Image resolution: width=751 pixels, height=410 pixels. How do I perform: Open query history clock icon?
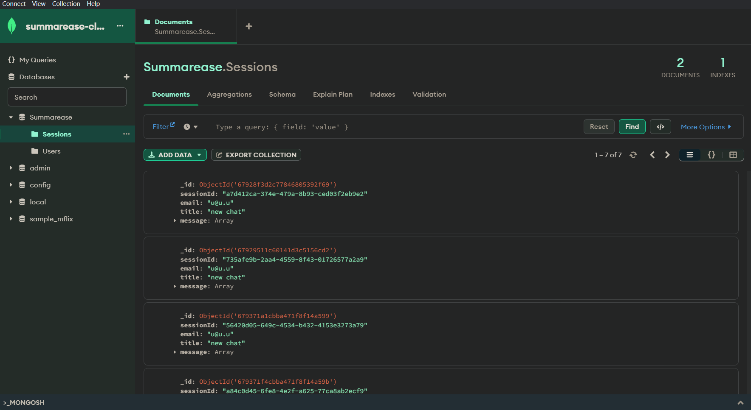[x=187, y=127]
